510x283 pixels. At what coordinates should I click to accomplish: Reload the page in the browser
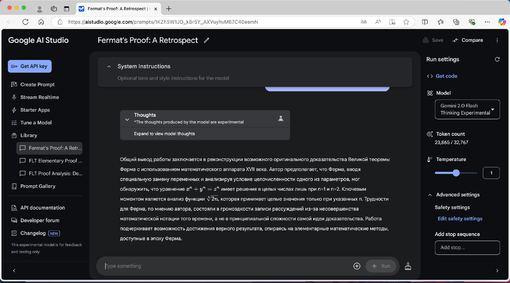point(25,22)
